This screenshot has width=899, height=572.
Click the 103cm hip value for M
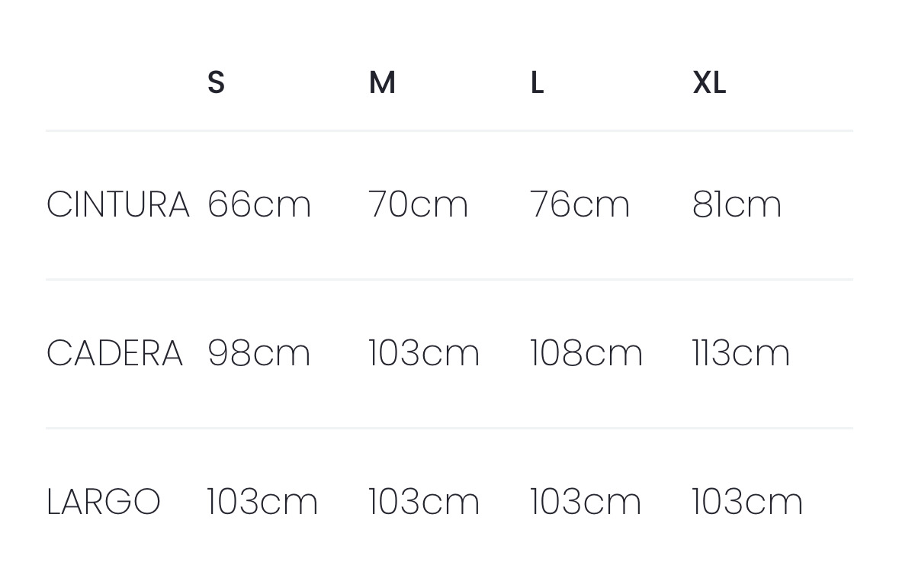point(424,353)
